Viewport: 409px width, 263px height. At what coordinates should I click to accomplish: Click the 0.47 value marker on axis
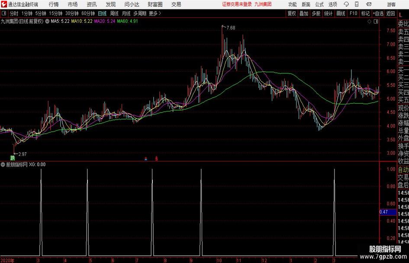coord(388,212)
